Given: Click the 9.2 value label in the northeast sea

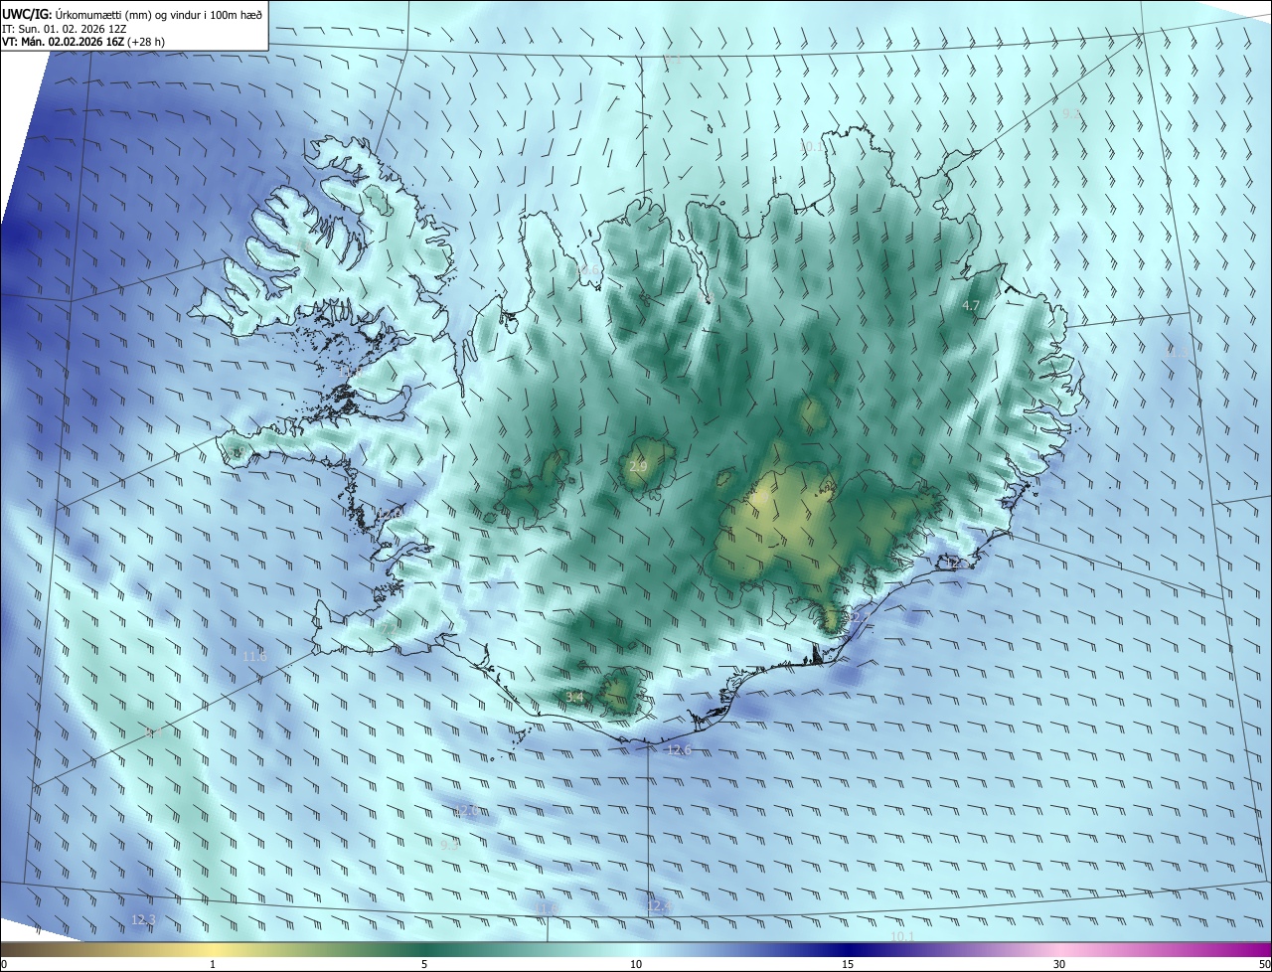Looking at the screenshot, I should (x=1071, y=114).
